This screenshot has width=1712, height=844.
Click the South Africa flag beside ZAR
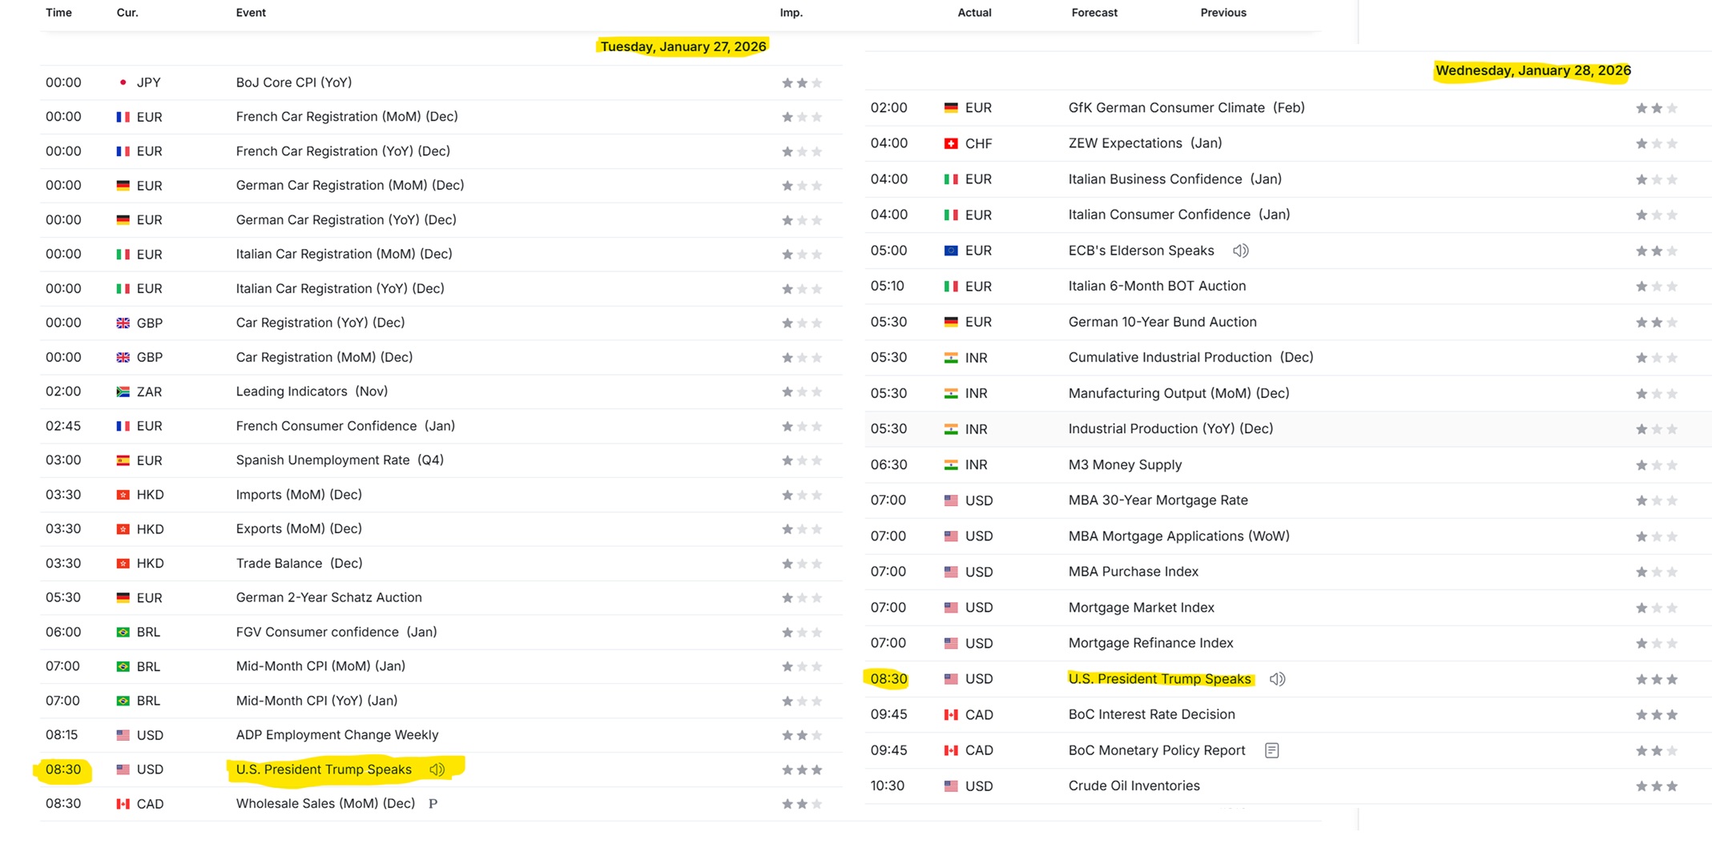123,392
